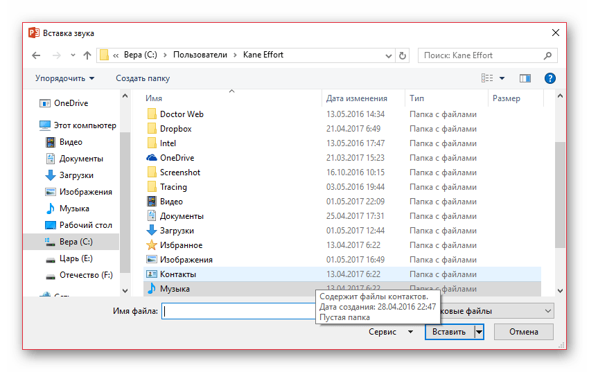Select the Музыка folder in file list
The height and width of the screenshot is (372, 589).
pos(175,289)
